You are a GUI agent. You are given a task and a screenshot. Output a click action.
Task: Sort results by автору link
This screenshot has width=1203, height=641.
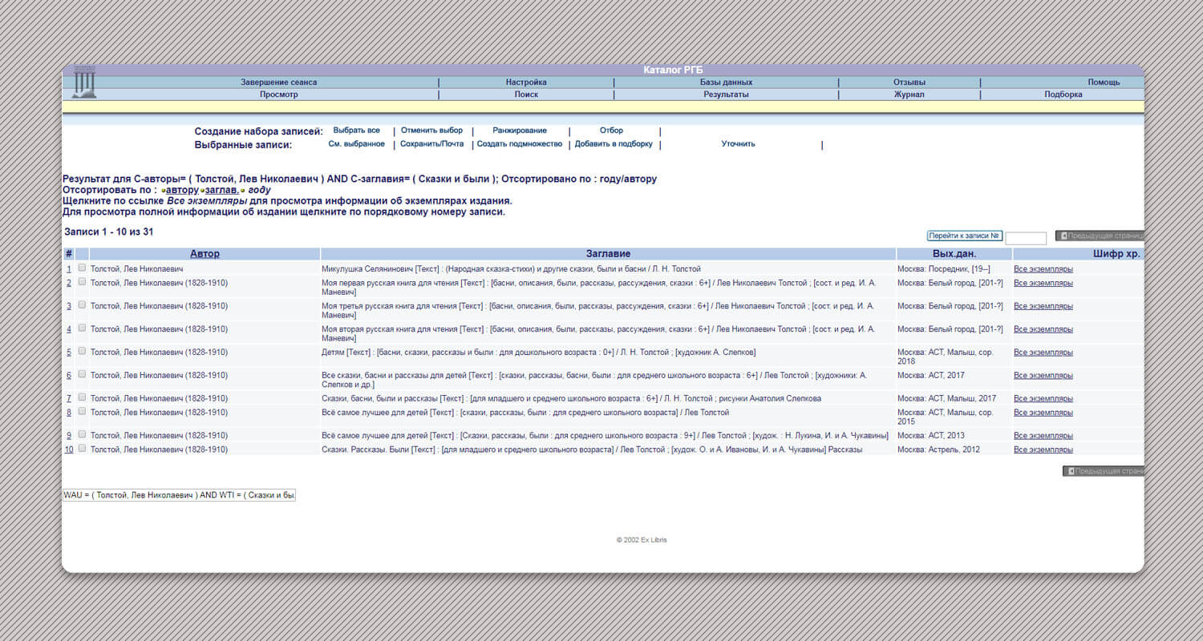click(x=182, y=190)
